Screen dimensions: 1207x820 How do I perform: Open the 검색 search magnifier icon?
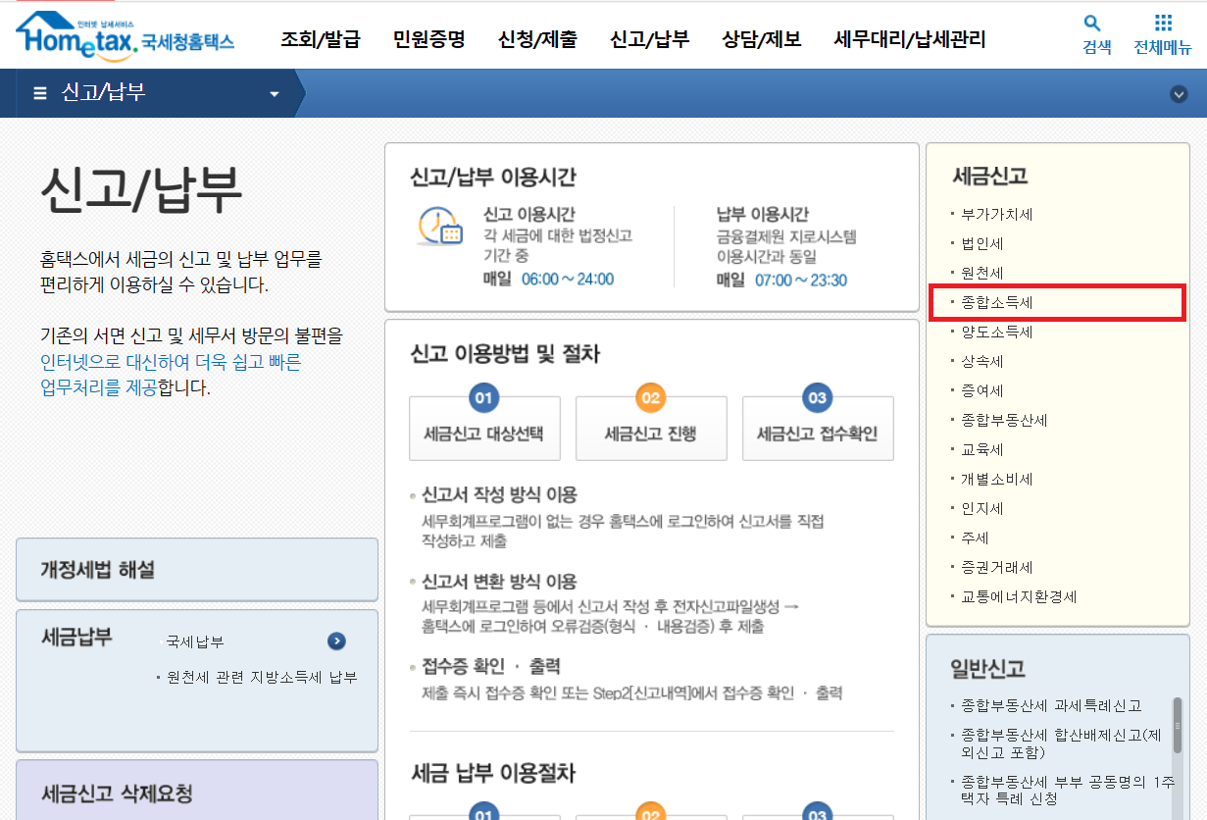pyautogui.click(x=1091, y=24)
